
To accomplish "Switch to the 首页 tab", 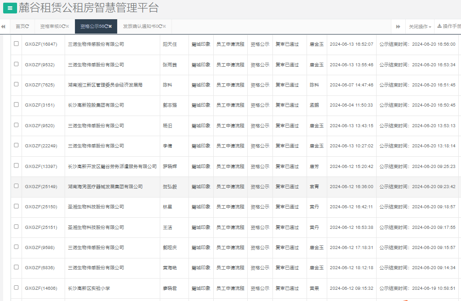I will pyautogui.click(x=20, y=26).
